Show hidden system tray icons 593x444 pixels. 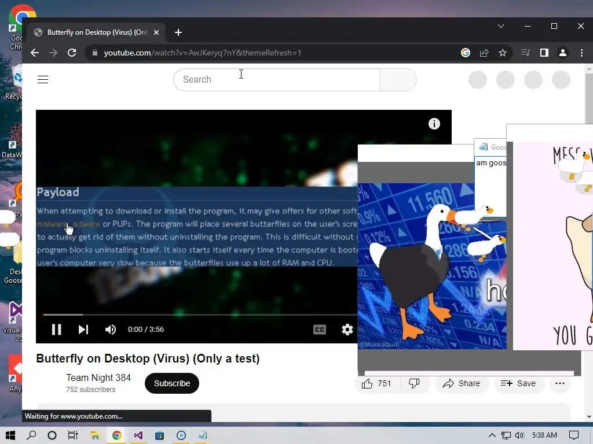pyautogui.click(x=492, y=435)
